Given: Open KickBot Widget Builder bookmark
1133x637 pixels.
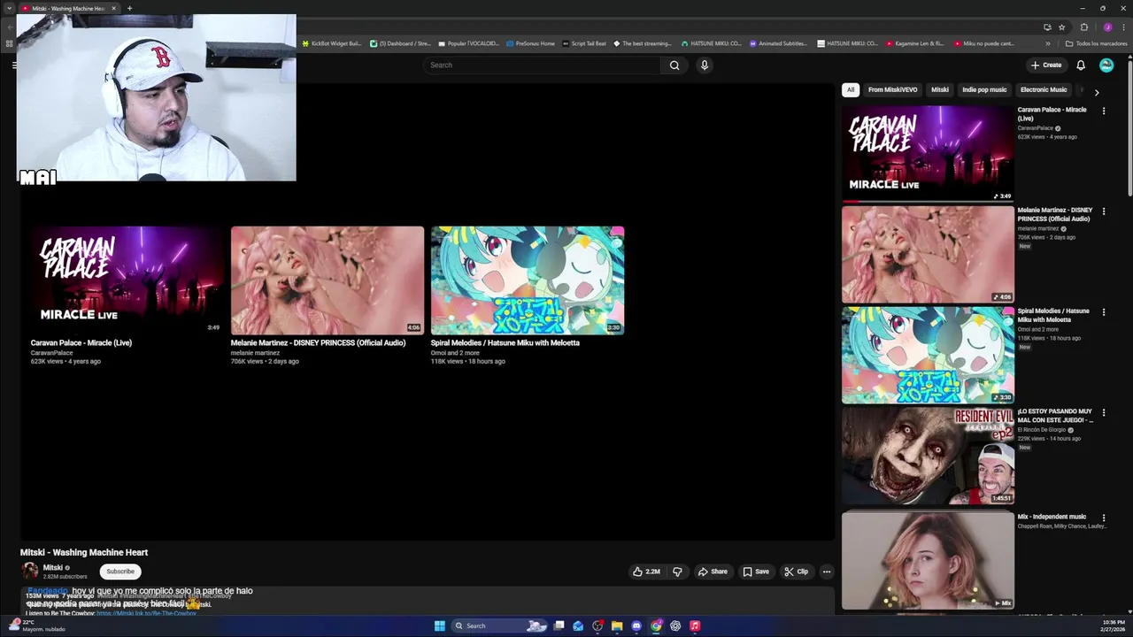Looking at the screenshot, I should (332, 43).
